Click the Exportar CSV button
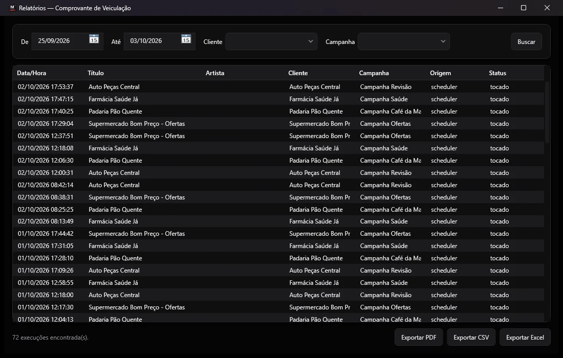The image size is (563, 358). pos(471,337)
